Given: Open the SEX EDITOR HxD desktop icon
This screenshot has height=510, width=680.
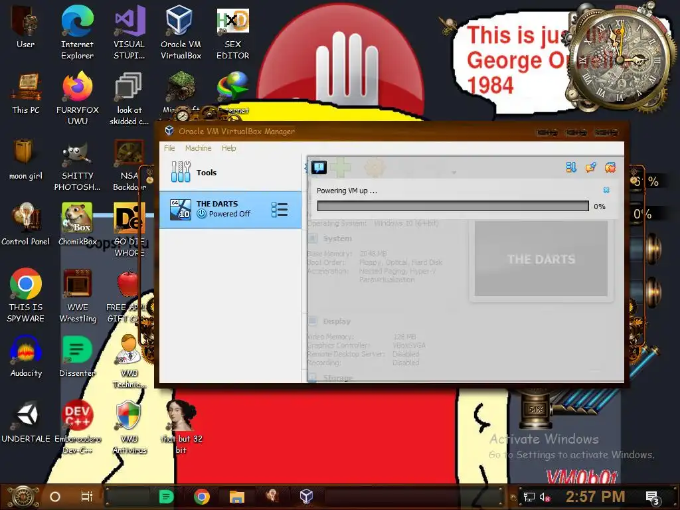Looking at the screenshot, I should [233, 33].
